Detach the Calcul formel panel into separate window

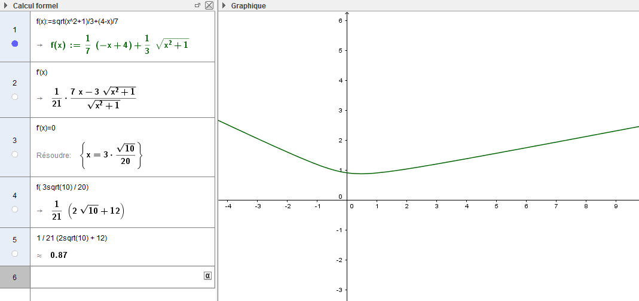tap(198, 5)
